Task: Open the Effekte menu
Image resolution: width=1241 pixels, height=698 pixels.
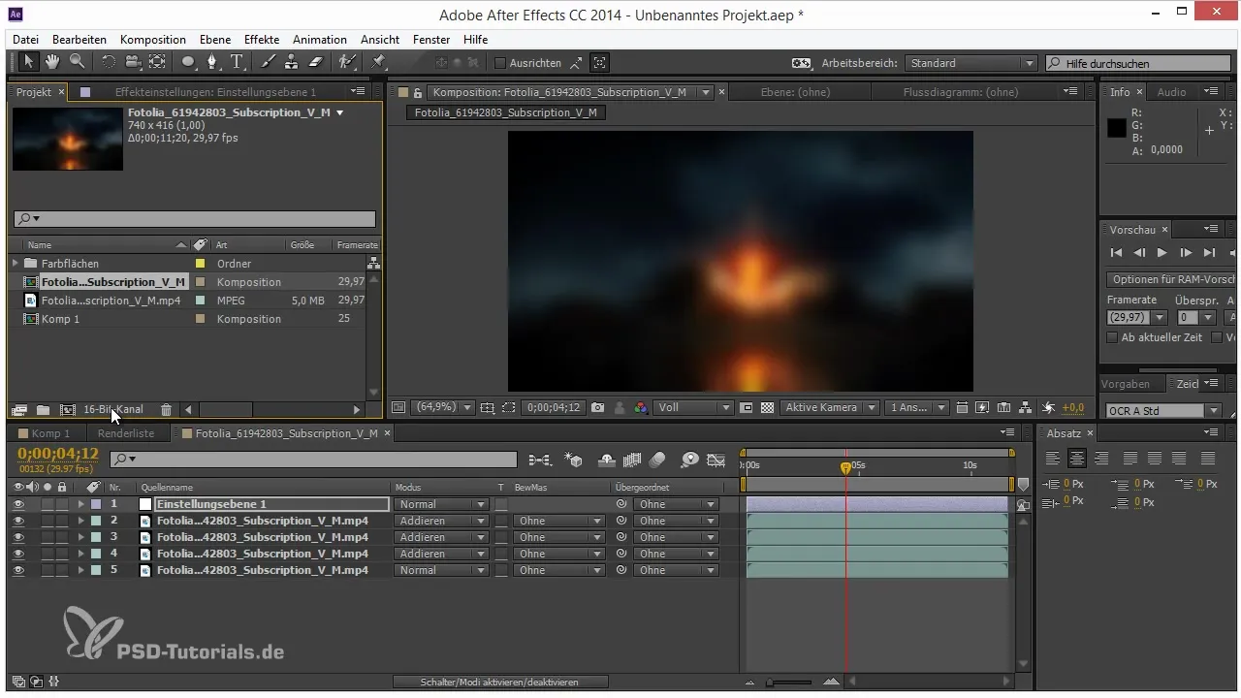Action: [x=262, y=40]
